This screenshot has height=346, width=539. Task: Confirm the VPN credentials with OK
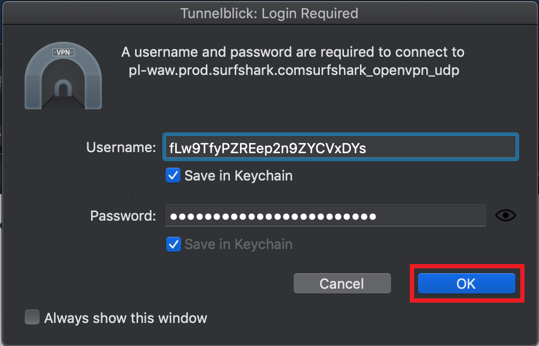point(466,283)
